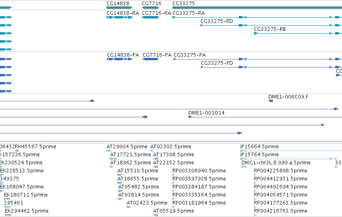Click the CG33275 gene label

tap(184, 4)
